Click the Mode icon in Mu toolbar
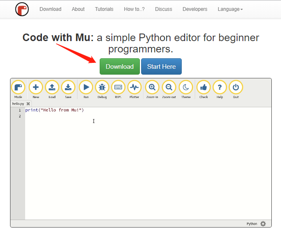Image resolution: width=281 pixels, height=233 pixels. pos(18,88)
